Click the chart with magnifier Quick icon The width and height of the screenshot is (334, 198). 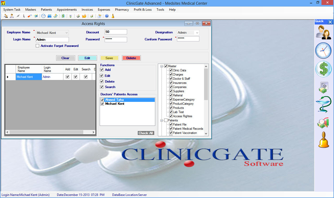(323, 123)
